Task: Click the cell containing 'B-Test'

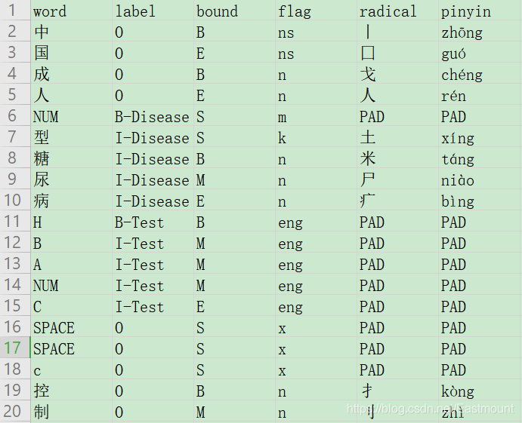Action: [139, 222]
